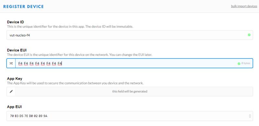Viewport: 259px width, 126px height.
Task: Click the green checkmark beside 8 bytes
Action: (239, 64)
